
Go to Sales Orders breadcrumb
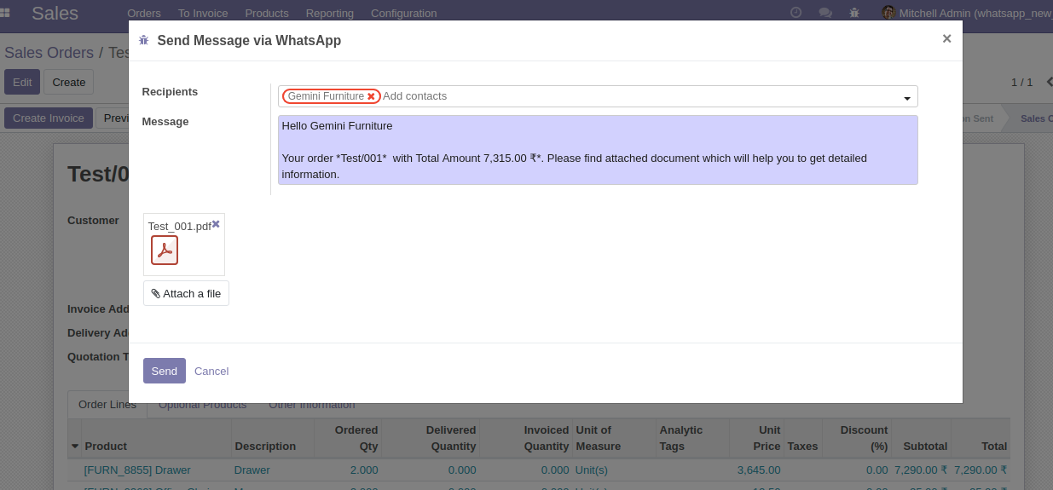[49, 53]
